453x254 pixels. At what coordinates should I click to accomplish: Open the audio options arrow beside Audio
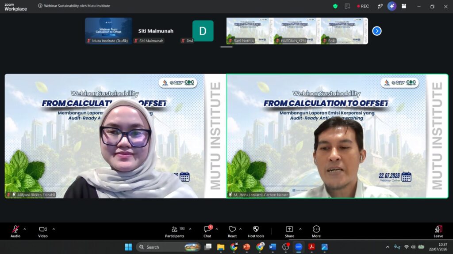(25, 229)
